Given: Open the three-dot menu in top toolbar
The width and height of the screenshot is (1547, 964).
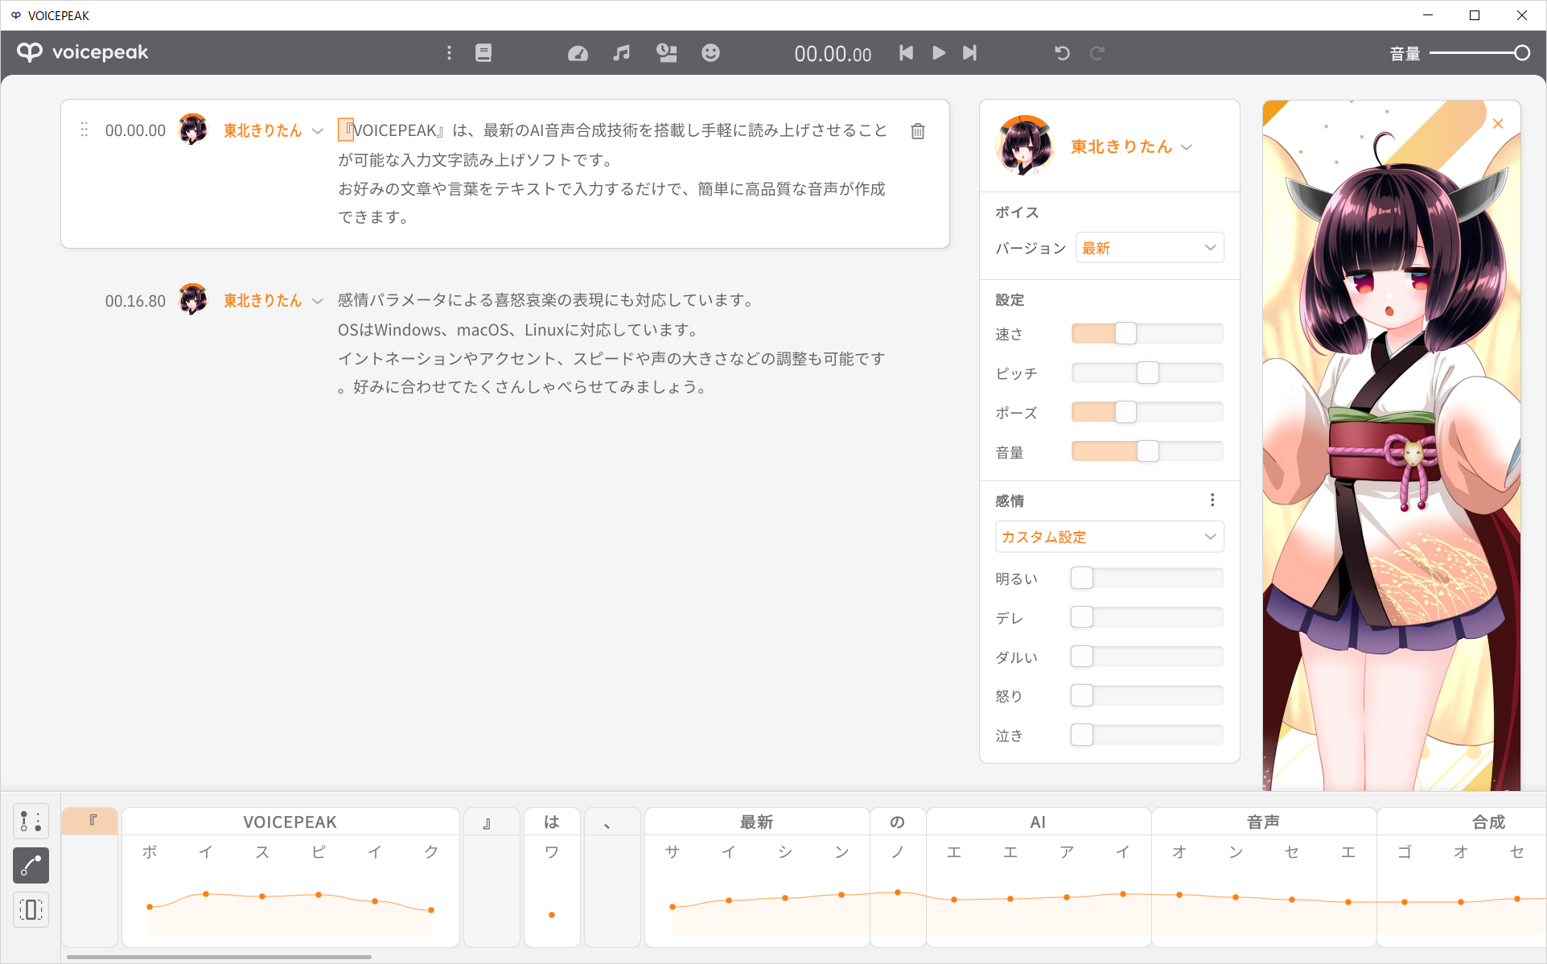Looking at the screenshot, I should 449,53.
